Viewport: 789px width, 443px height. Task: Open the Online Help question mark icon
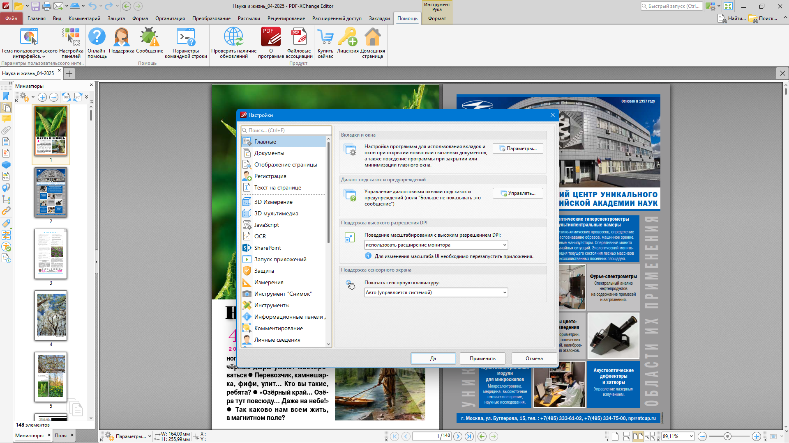pyautogui.click(x=97, y=37)
